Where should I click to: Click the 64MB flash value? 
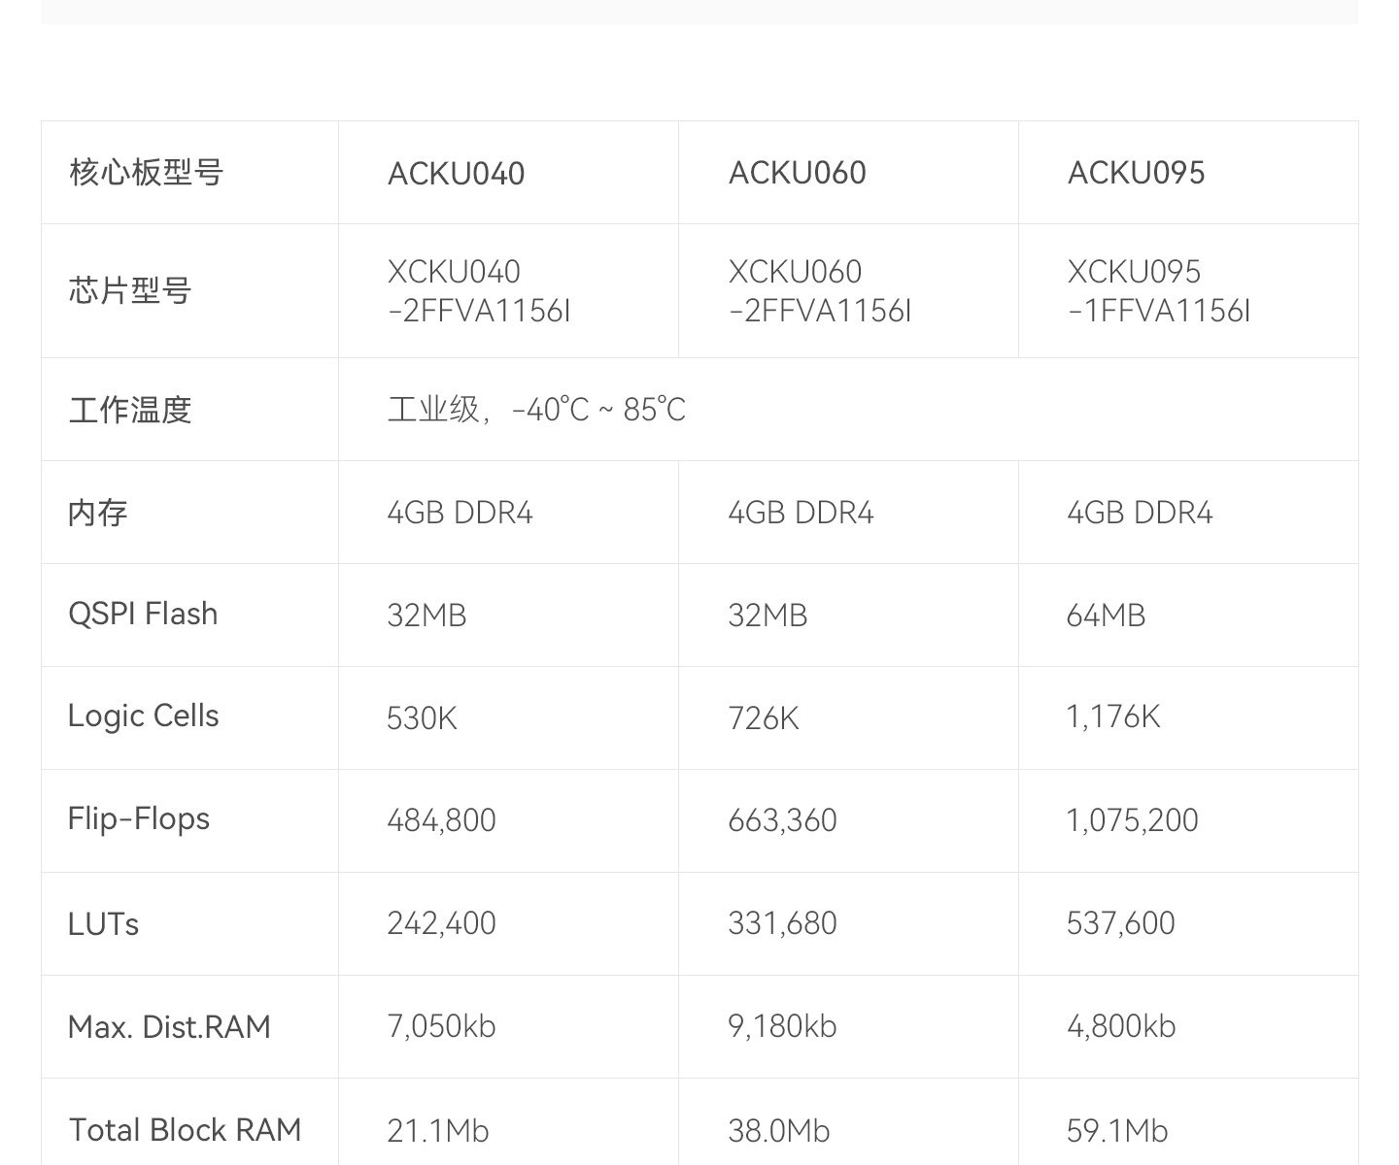pyautogui.click(x=1106, y=616)
